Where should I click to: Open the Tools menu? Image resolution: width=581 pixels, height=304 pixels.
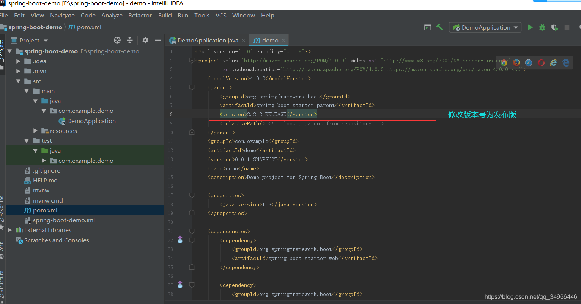click(x=202, y=15)
